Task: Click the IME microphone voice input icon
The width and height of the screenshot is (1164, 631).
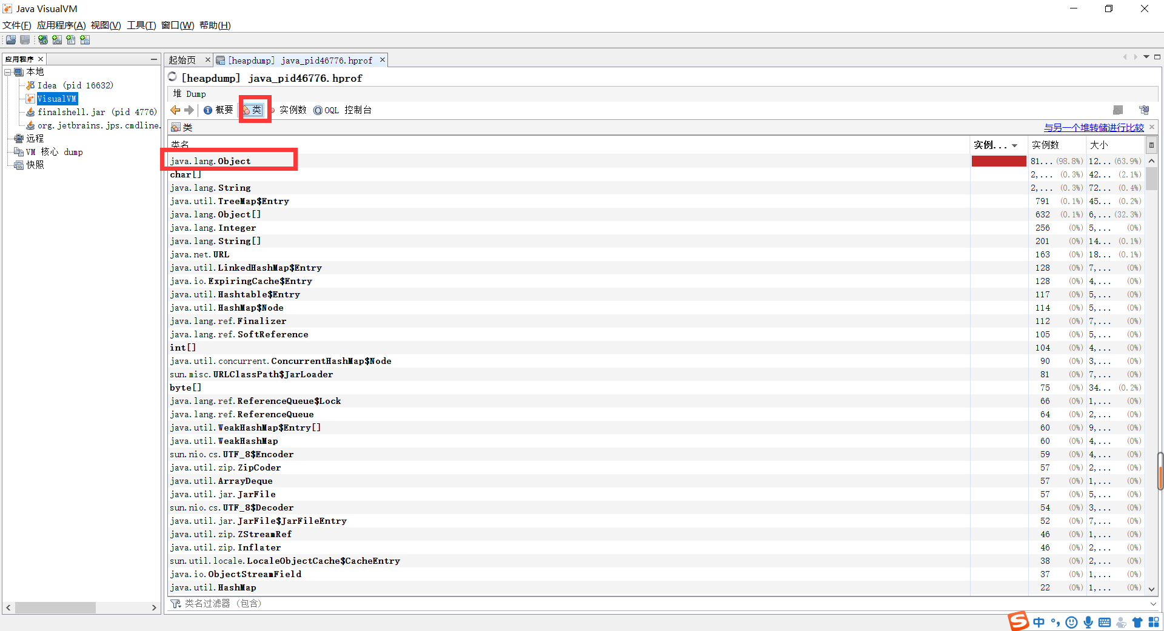Action: 1088,623
